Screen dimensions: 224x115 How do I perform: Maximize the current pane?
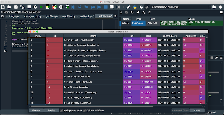[112, 7]
